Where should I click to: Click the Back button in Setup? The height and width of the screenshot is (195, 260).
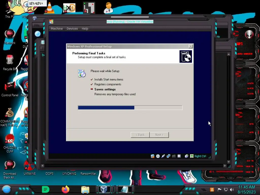click(x=140, y=135)
